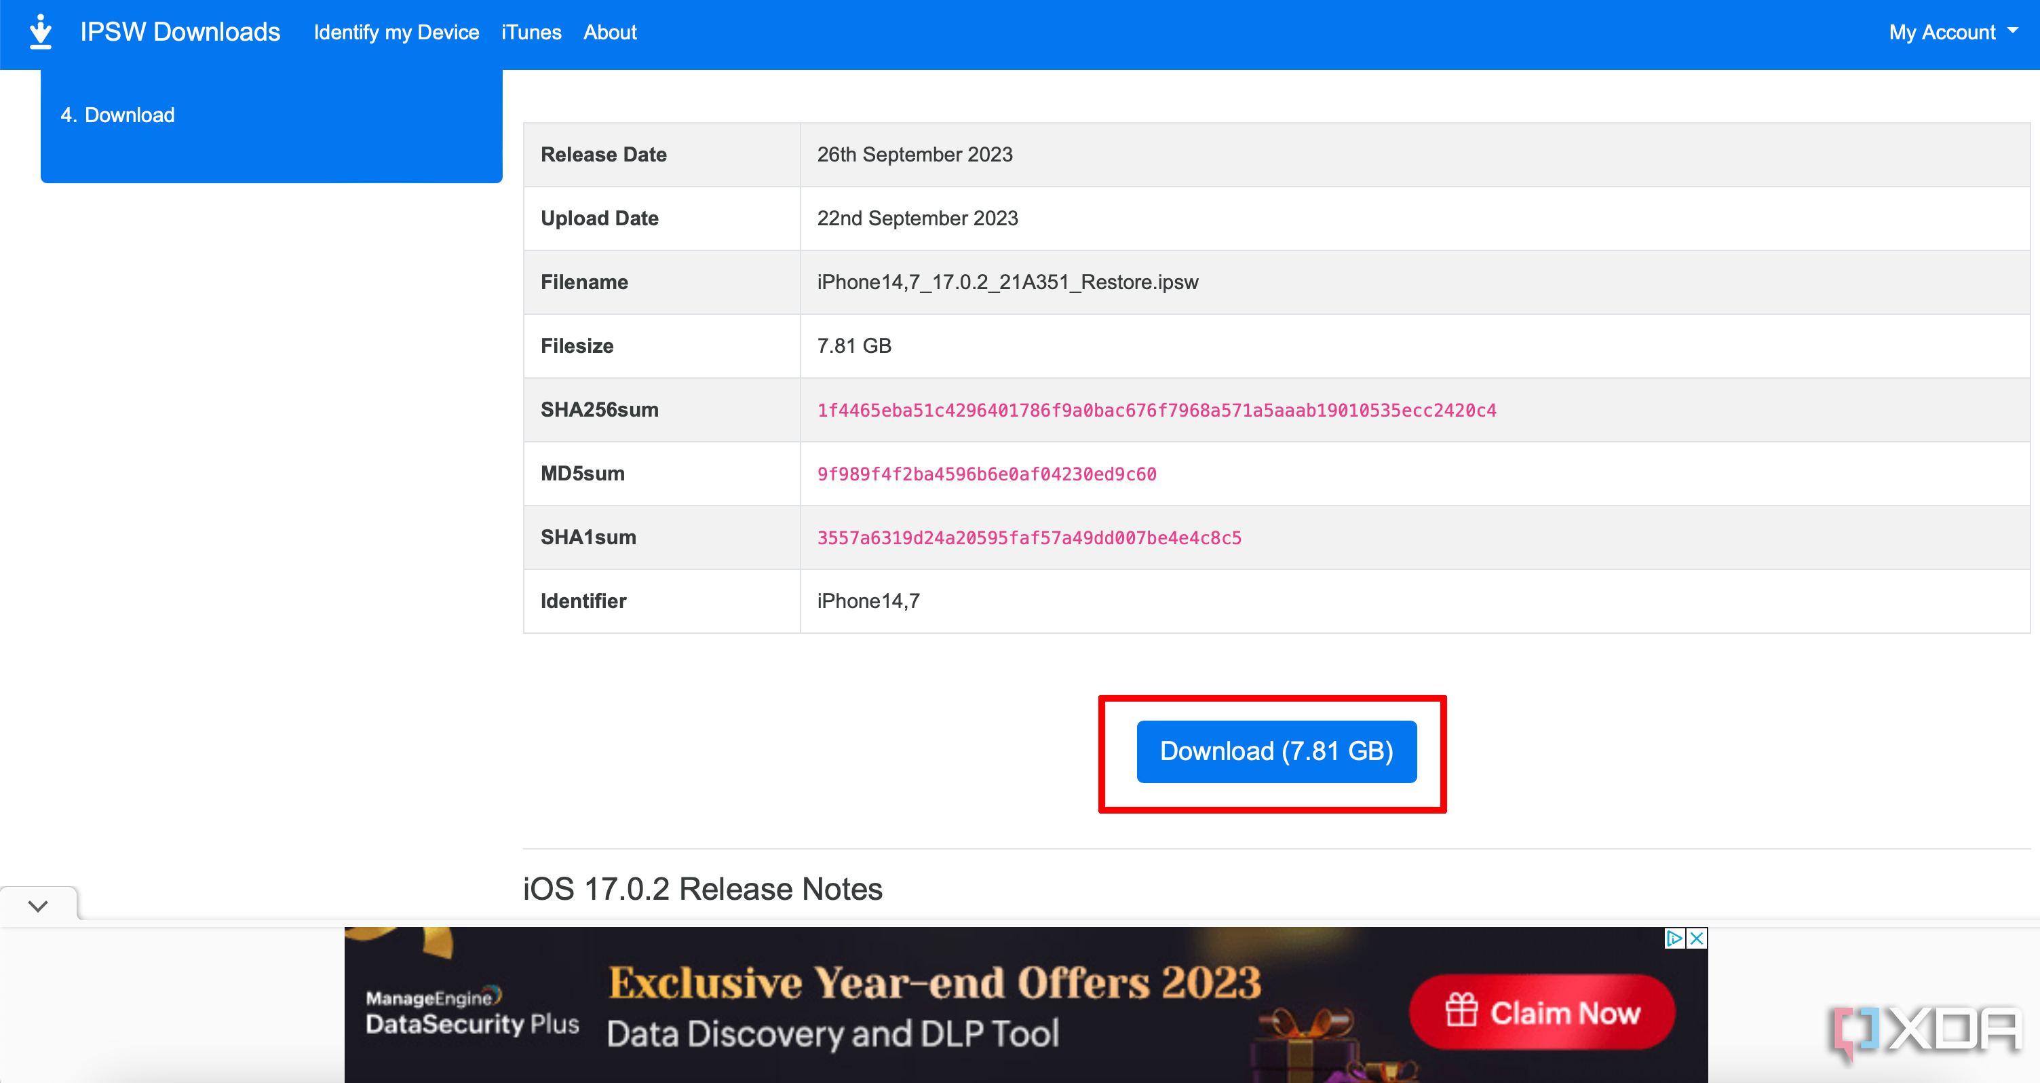The height and width of the screenshot is (1083, 2040).
Task: Click the Identifier row label
Action: pyautogui.click(x=583, y=601)
